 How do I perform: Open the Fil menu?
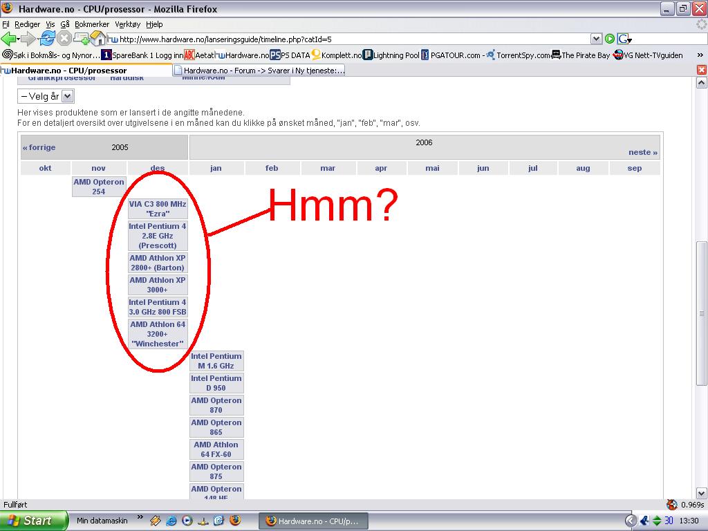[x=6, y=24]
